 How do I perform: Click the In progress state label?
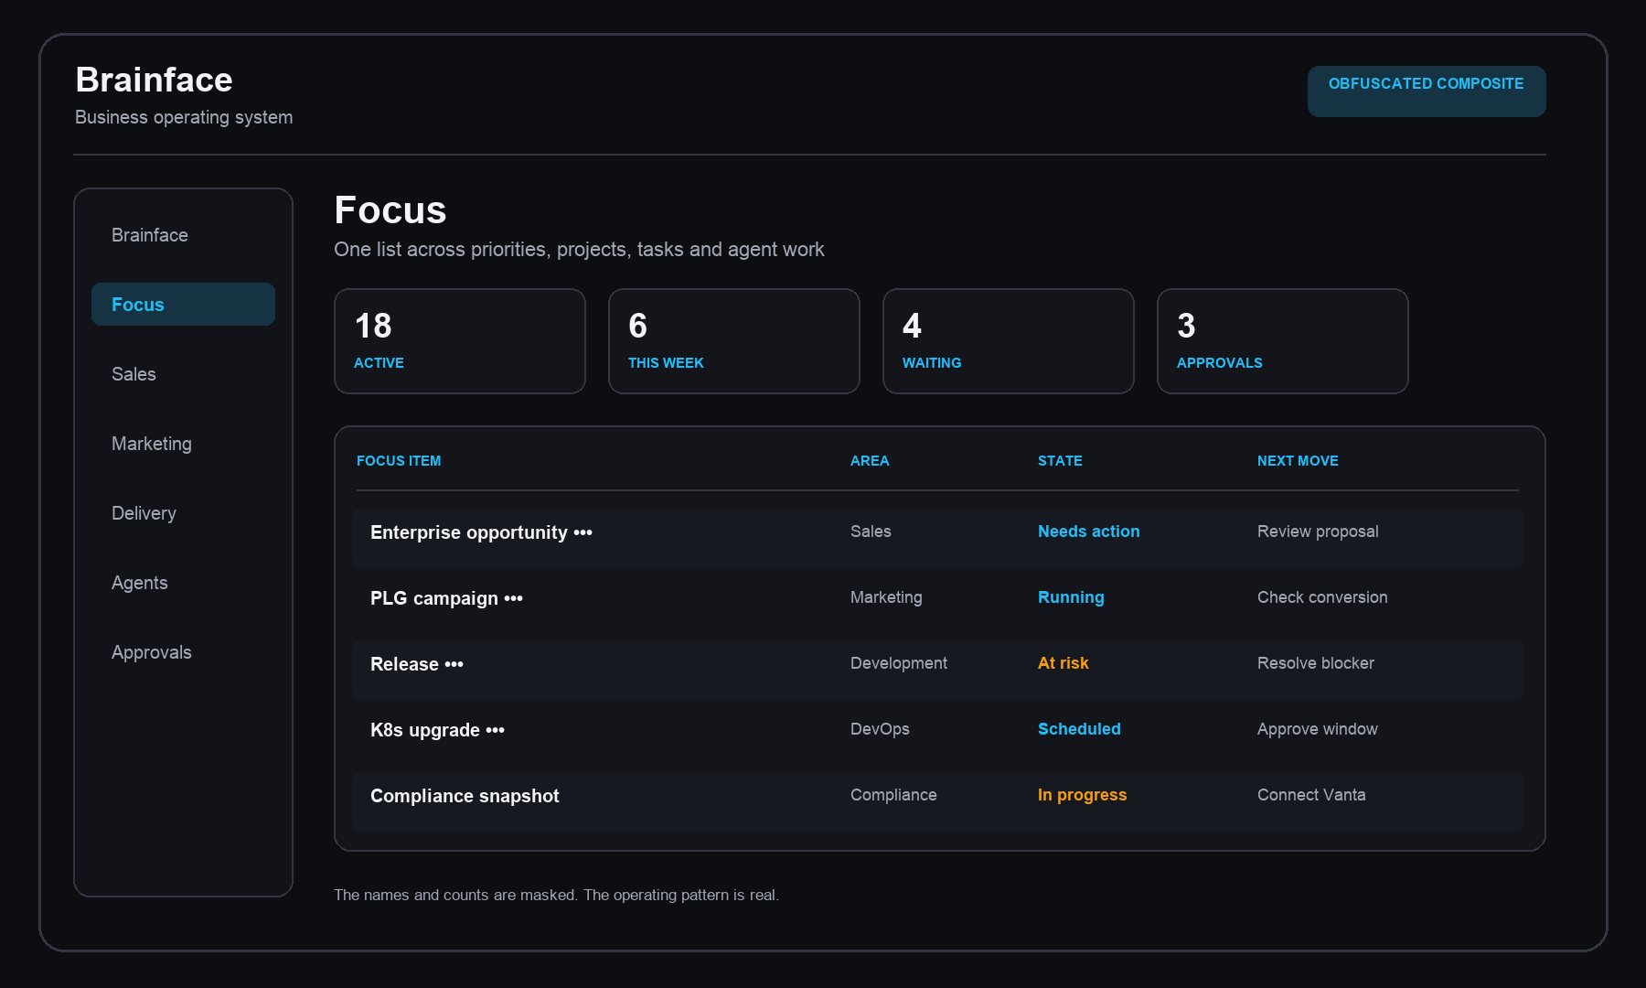coord(1082,795)
